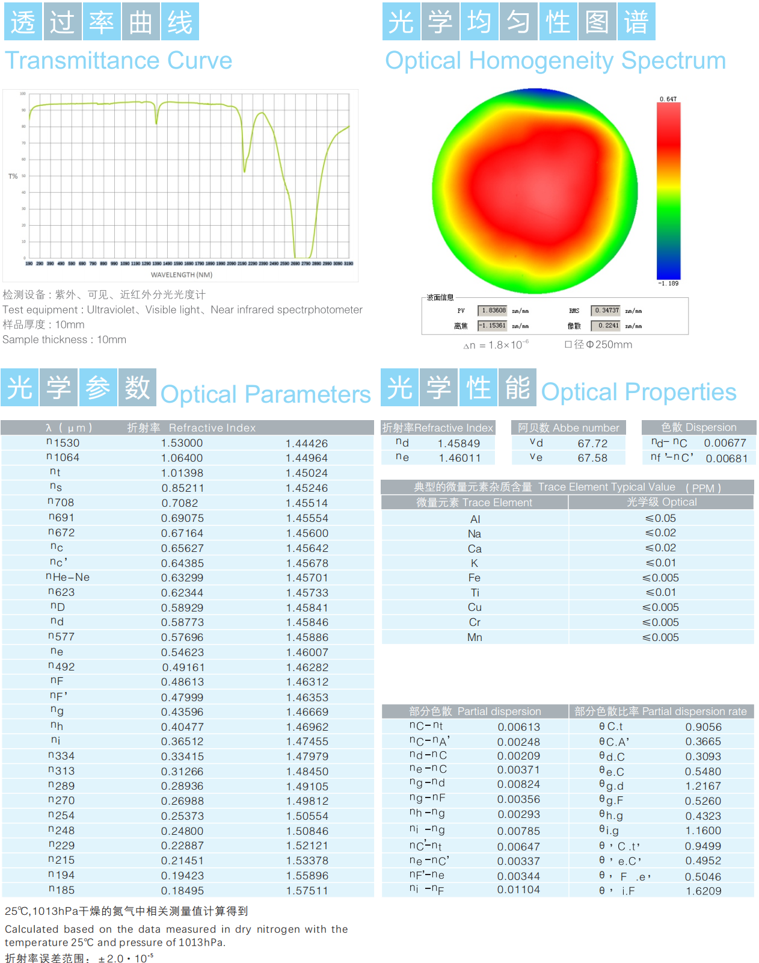Click the circular homogeneity heat map

(x=535, y=191)
